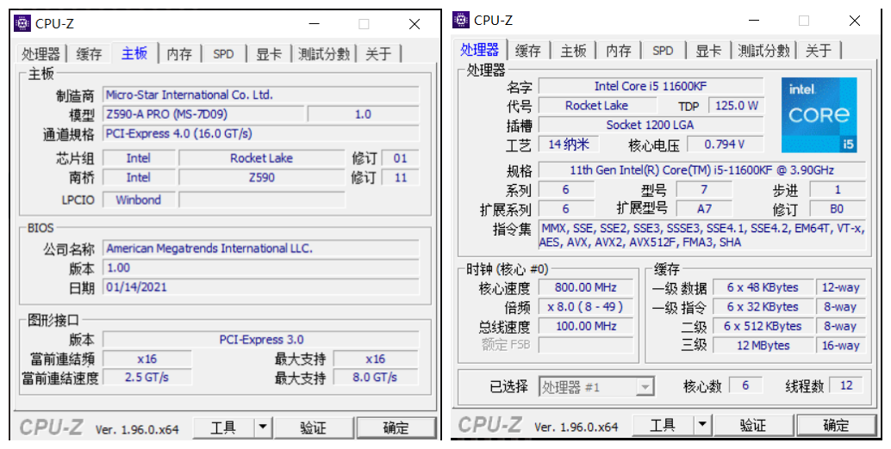Click the Micro-Star International manufacturer field

(x=261, y=95)
